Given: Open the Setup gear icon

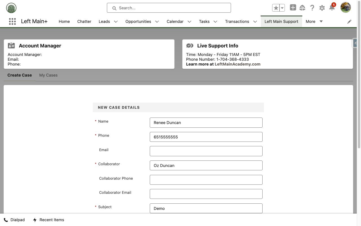Looking at the screenshot, I should (322, 8).
